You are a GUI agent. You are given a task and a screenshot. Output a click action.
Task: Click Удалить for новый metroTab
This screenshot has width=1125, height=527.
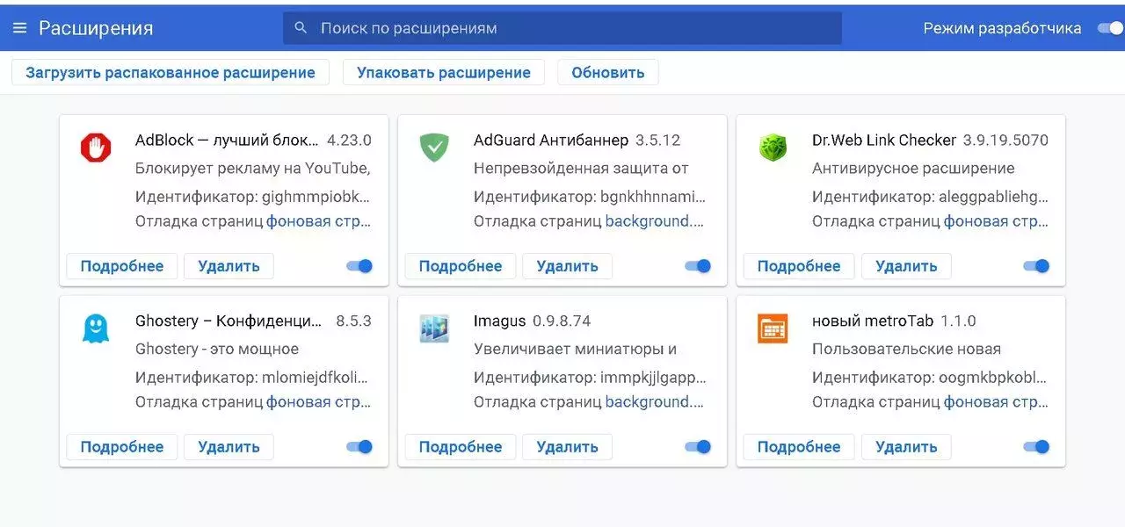click(906, 447)
